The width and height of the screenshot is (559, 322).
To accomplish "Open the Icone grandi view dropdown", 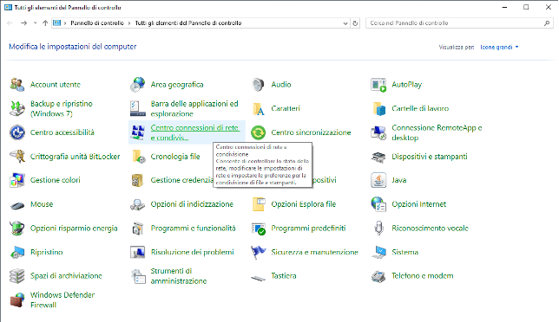I will 499,47.
